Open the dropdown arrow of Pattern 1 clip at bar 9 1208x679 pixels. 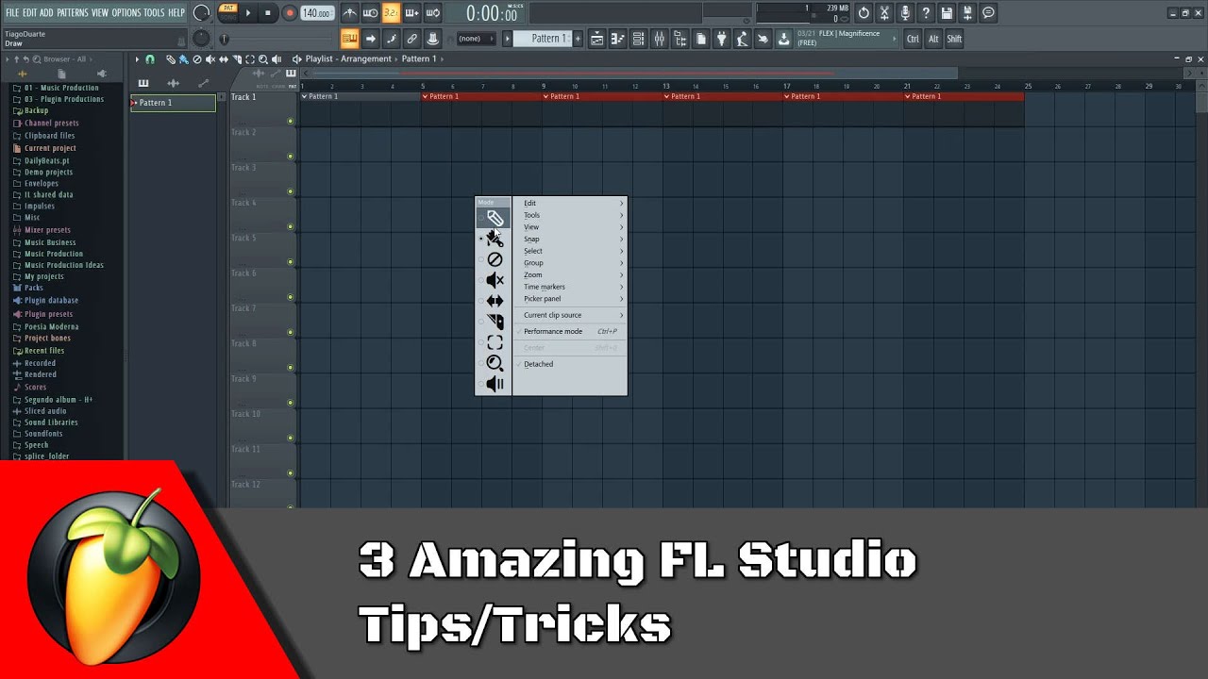click(x=546, y=96)
